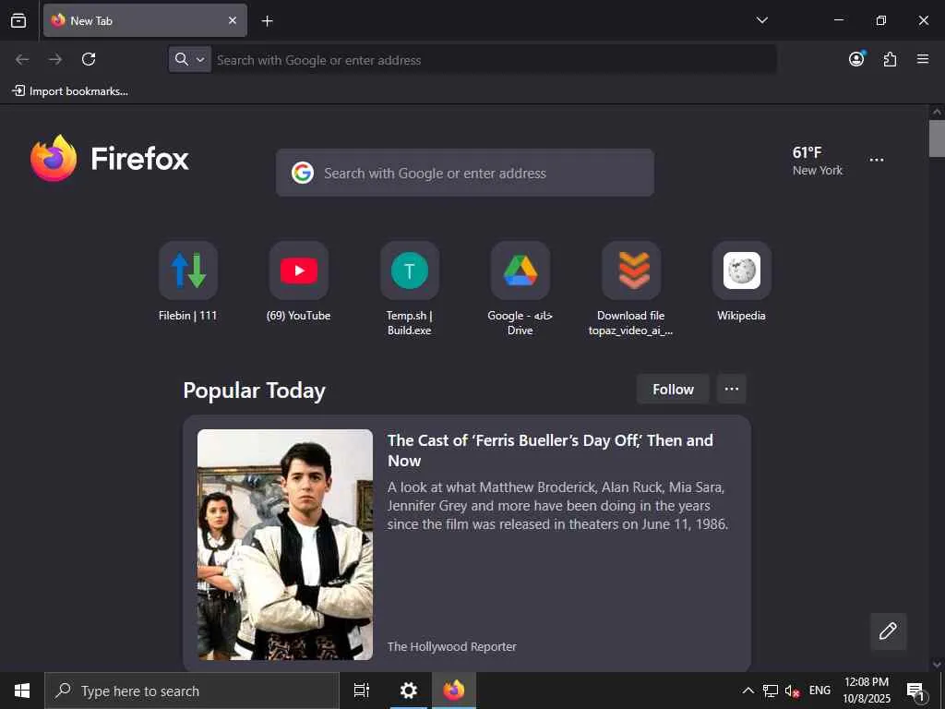
Task: Click the Firefox logo on new tab page
Action: 110,159
